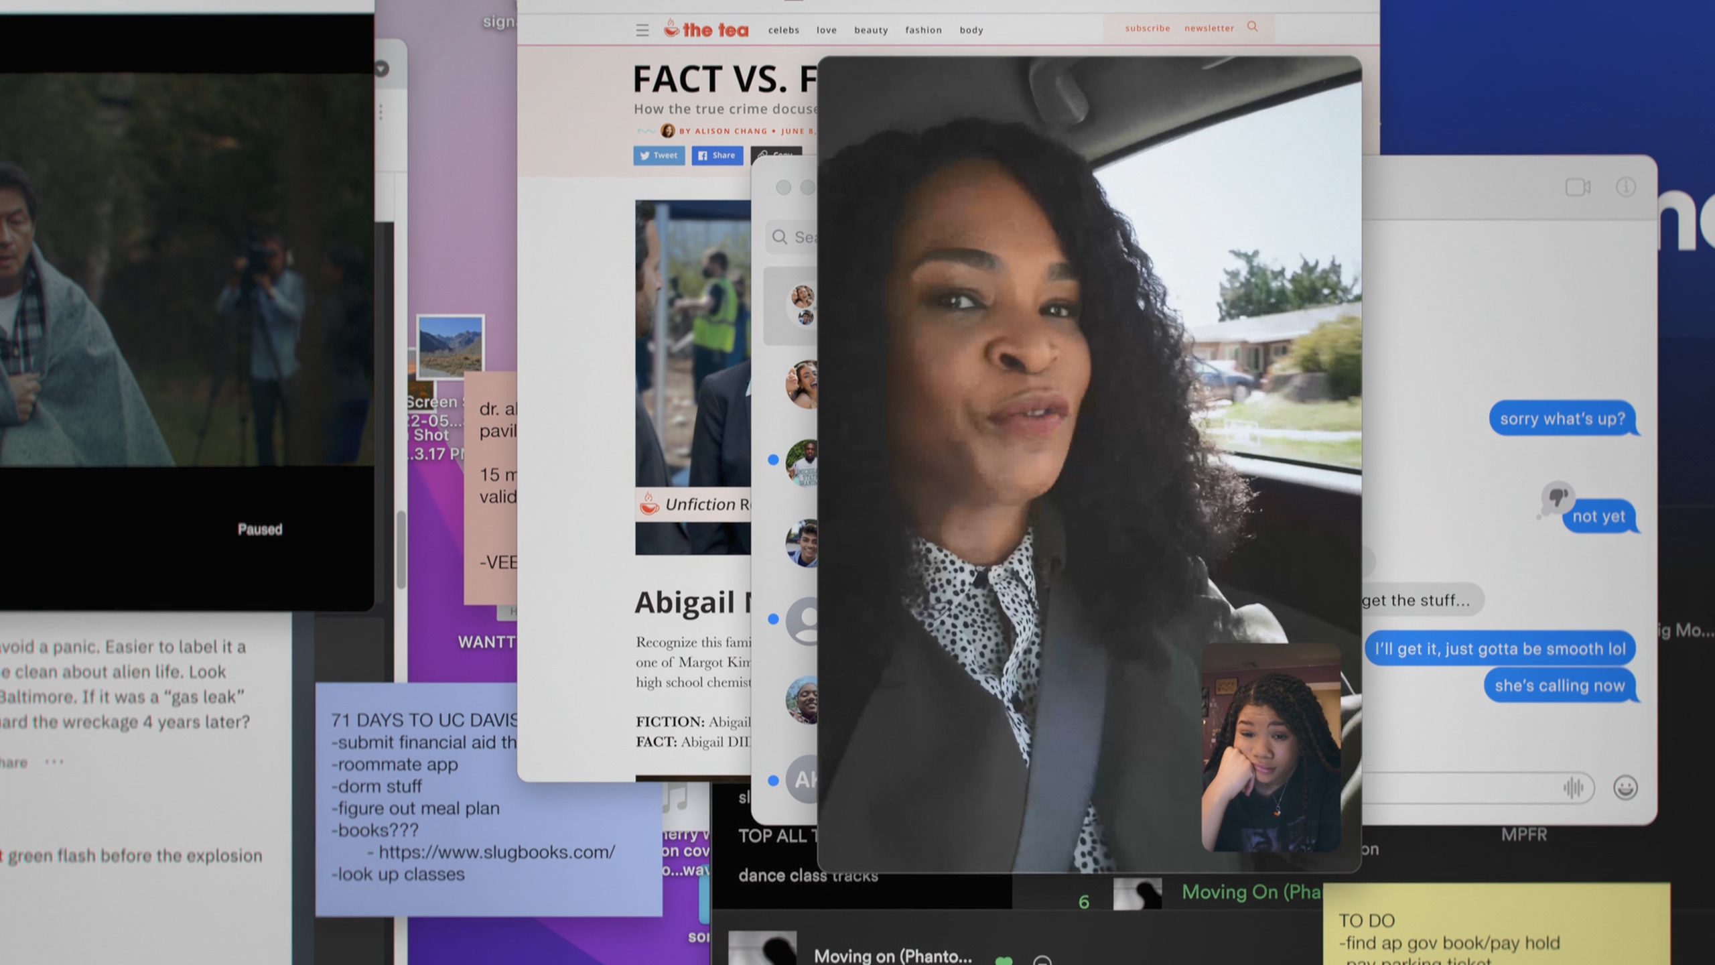Open the group conversation at top of list
Screen dimensions: 1715x965
[797, 306]
